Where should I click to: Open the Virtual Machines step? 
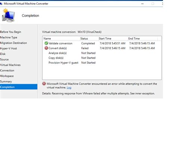[10, 65]
